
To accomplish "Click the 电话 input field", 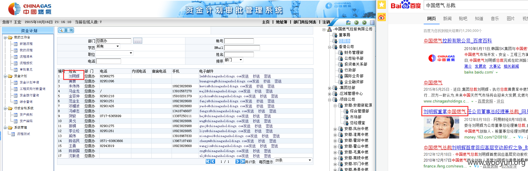I will pos(108,61).
